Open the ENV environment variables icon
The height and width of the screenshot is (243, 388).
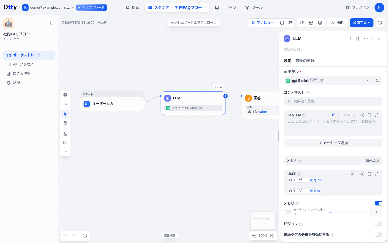click(x=311, y=23)
